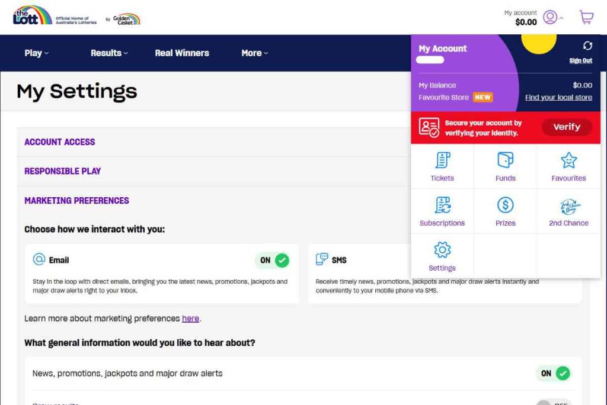Collapse the My account chevron
The image size is (607, 405).
(561, 18)
